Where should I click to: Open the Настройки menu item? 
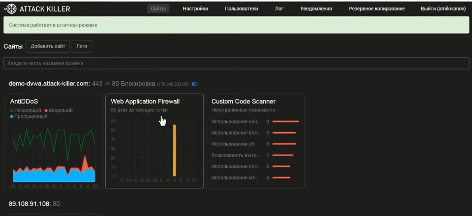point(195,9)
